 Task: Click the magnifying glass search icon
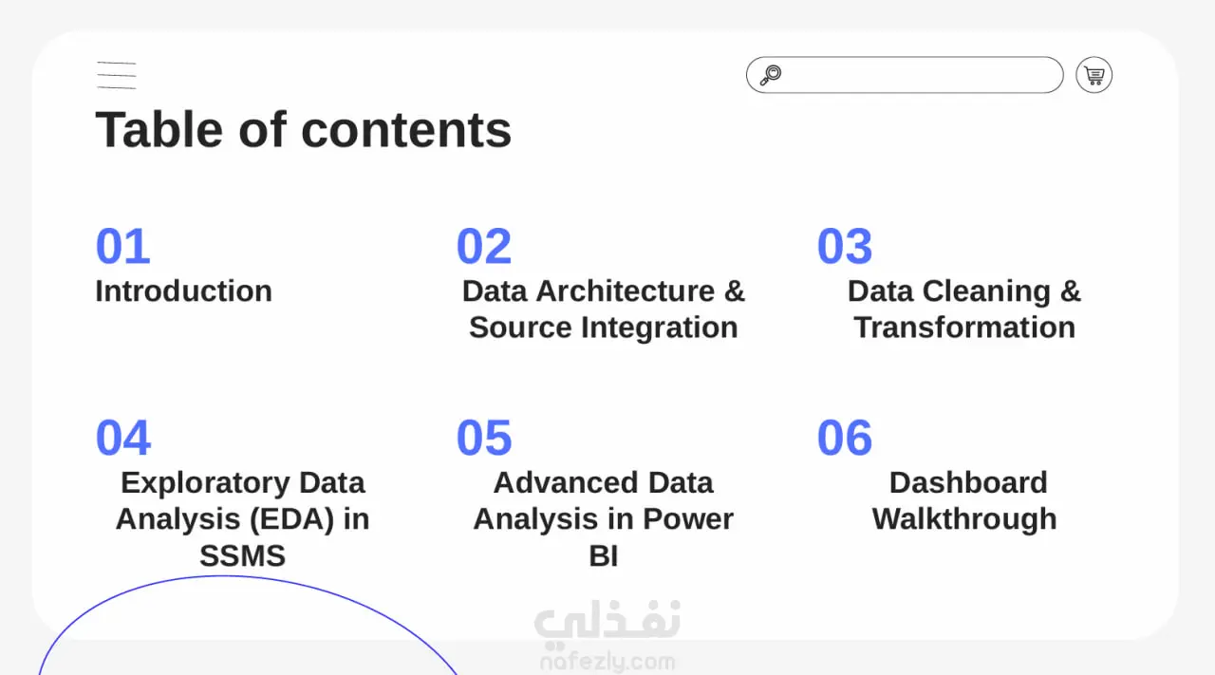771,75
